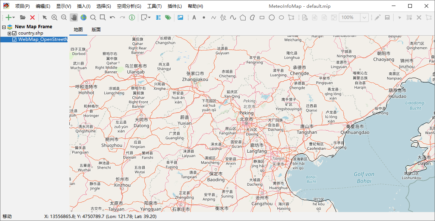
Task: Collapse the New Map Frame tree node
Action: (4, 27)
